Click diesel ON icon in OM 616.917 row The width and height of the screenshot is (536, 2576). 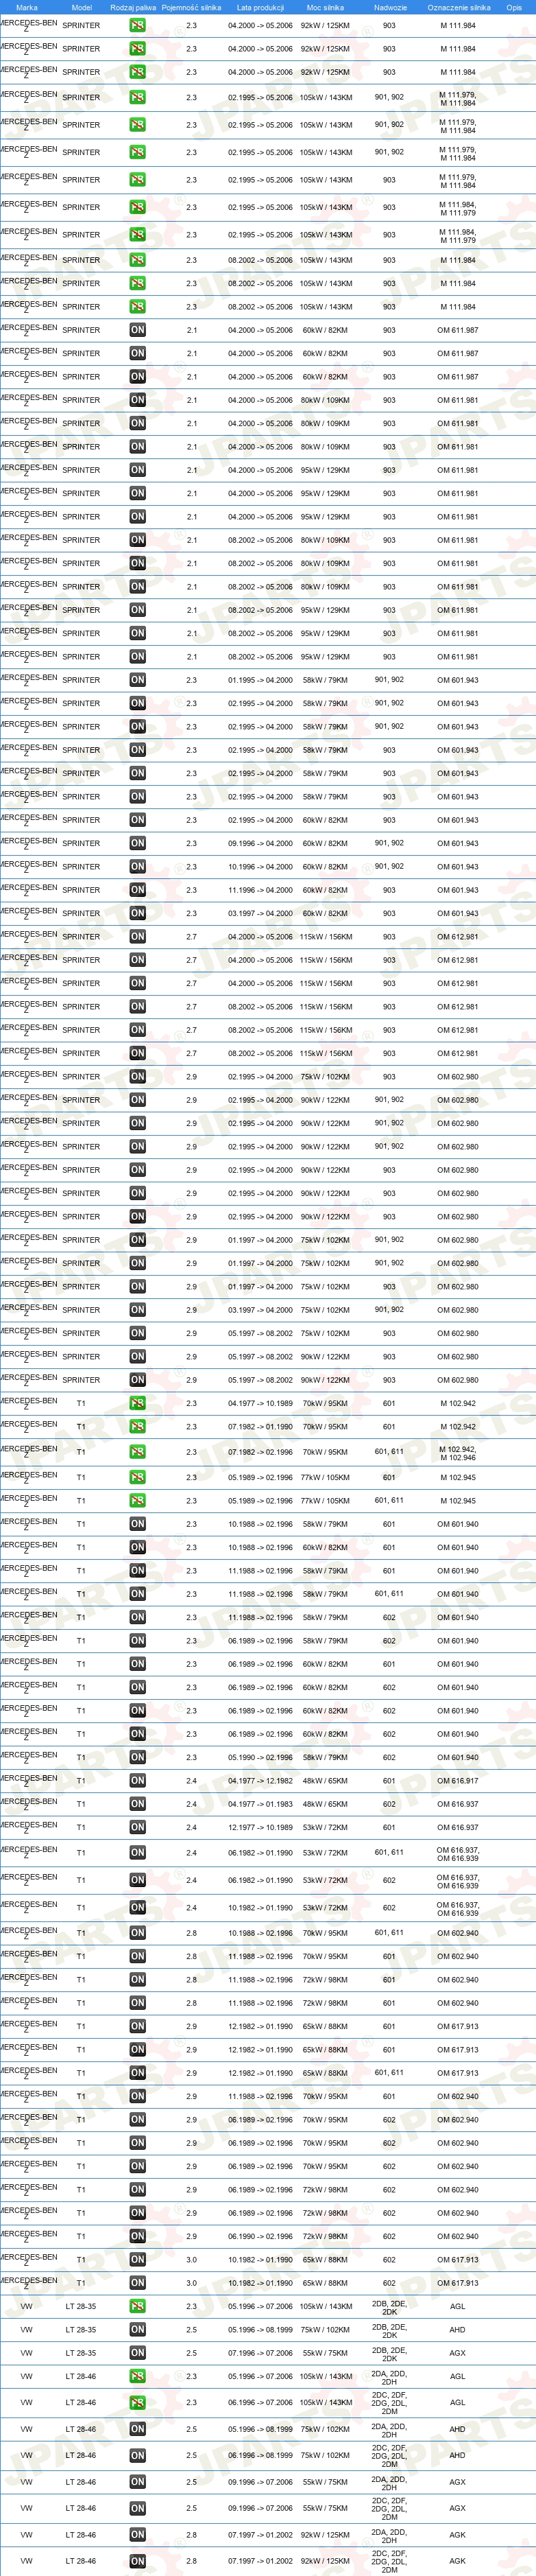coord(138,1780)
